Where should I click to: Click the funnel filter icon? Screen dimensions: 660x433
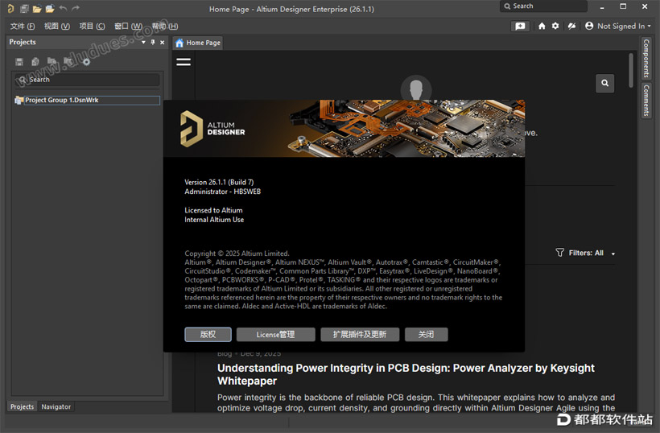559,253
